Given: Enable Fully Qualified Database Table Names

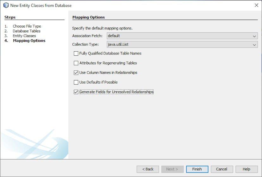Looking at the screenshot, I should (76, 54).
